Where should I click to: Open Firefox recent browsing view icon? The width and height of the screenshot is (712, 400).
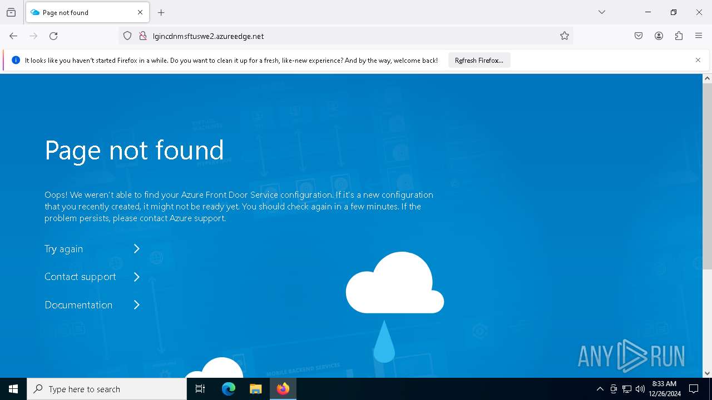(11, 12)
